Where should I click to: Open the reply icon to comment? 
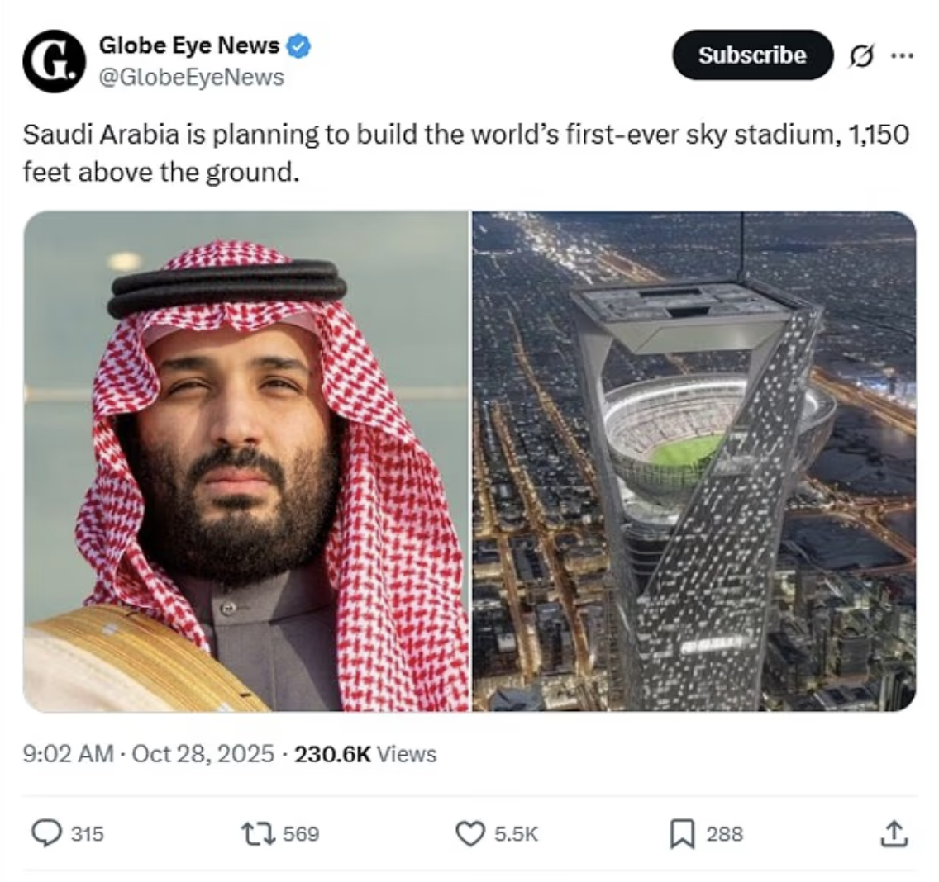click(45, 834)
